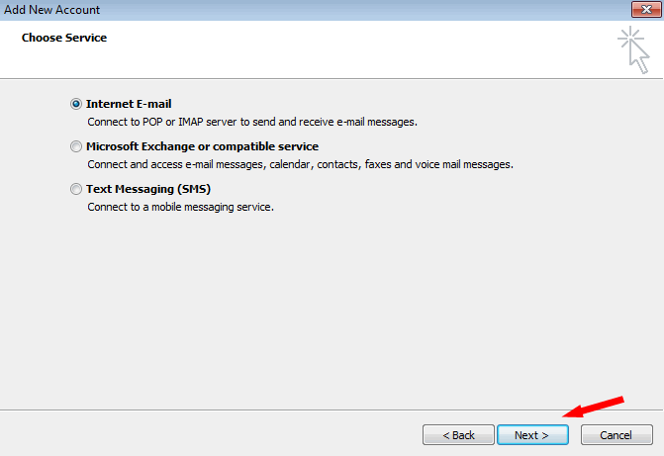Select the Internet E-mail radio circle
This screenshot has height=456, width=664.
76,104
